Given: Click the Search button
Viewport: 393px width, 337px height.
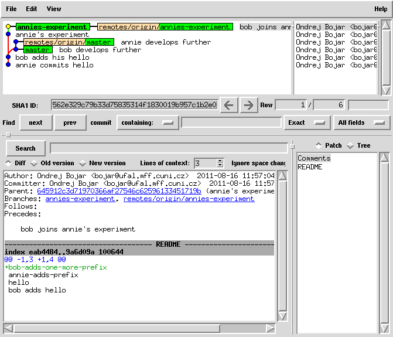Looking at the screenshot, I should click(x=26, y=148).
